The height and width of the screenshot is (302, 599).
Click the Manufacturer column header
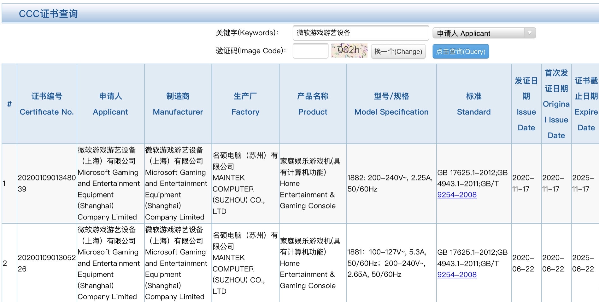click(178, 104)
